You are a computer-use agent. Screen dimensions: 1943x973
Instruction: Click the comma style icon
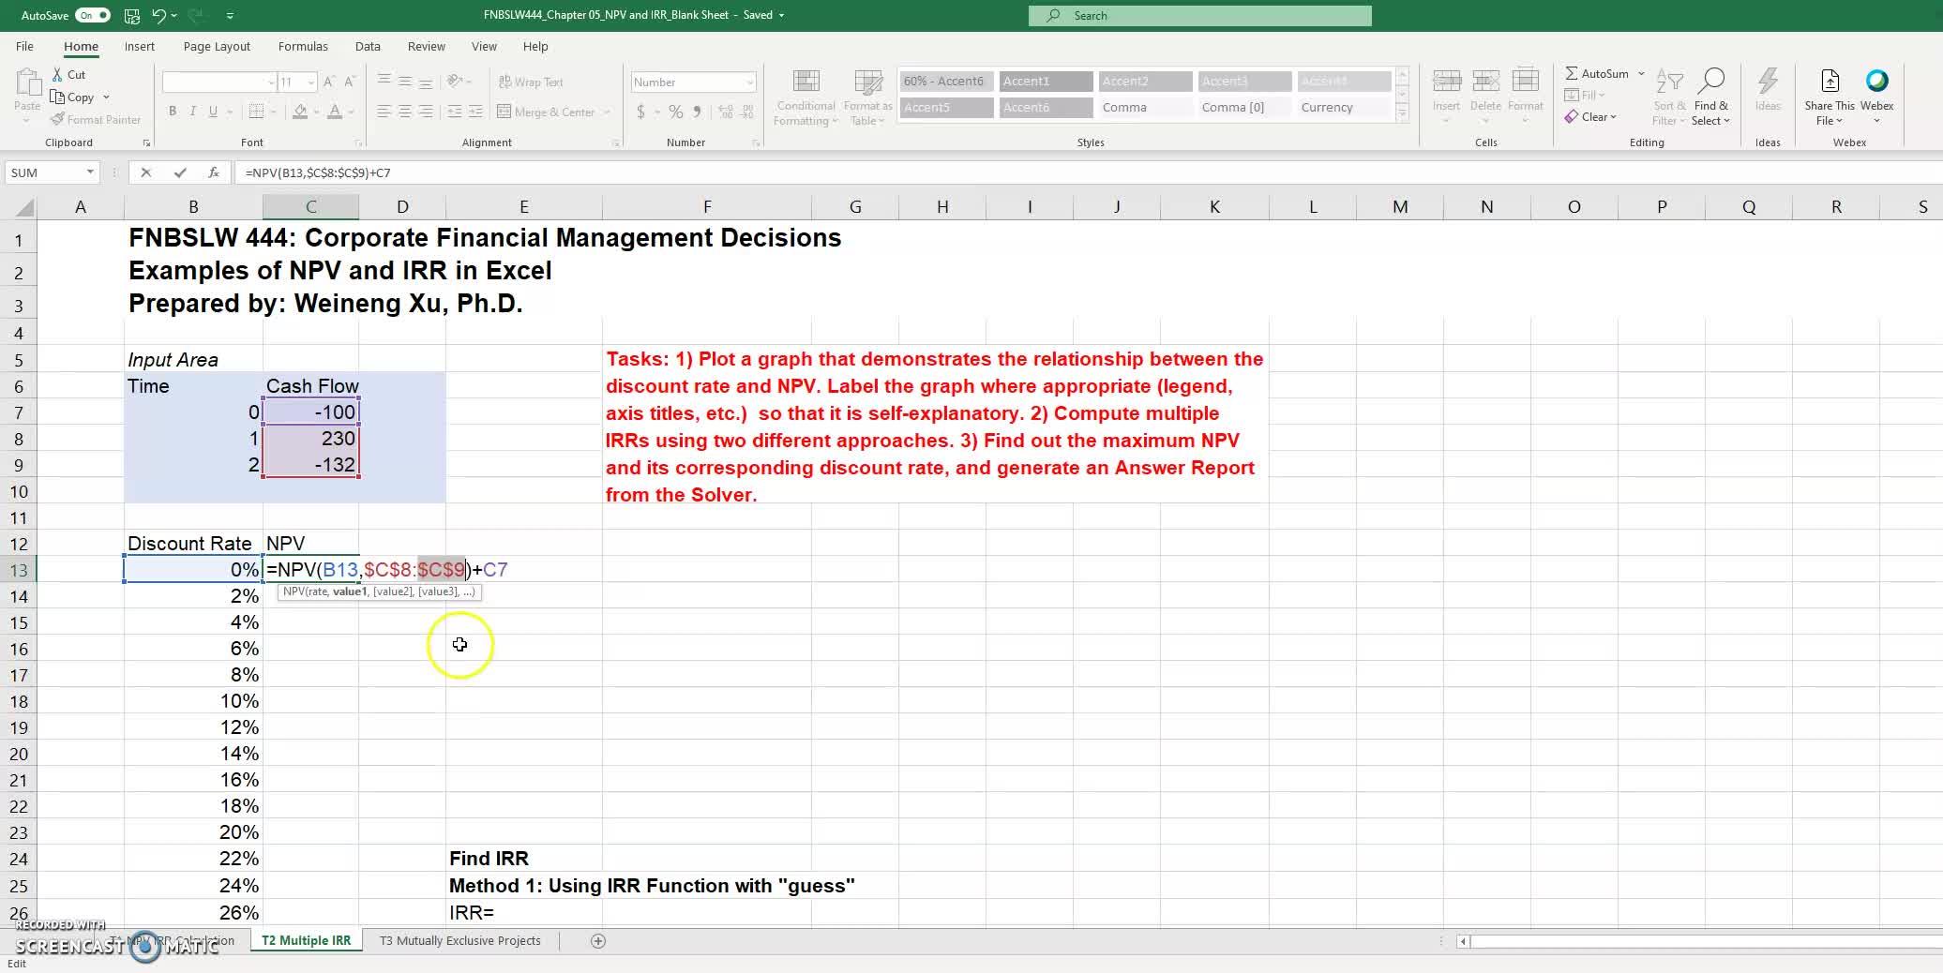697,112
